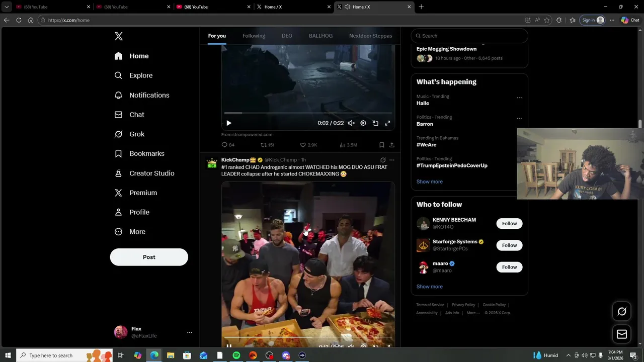
Task: Follow Starforge Systems
Action: point(509,245)
